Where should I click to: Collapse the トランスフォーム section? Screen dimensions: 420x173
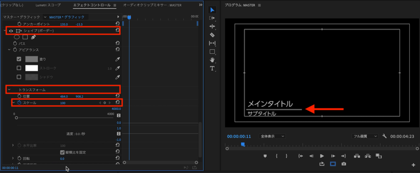(x=9, y=90)
